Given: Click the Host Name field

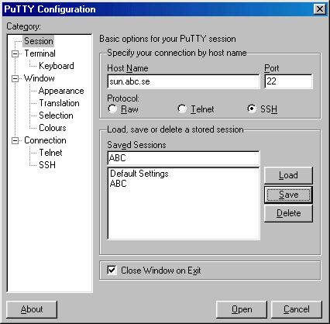Looking at the screenshot, I should coord(184,81).
